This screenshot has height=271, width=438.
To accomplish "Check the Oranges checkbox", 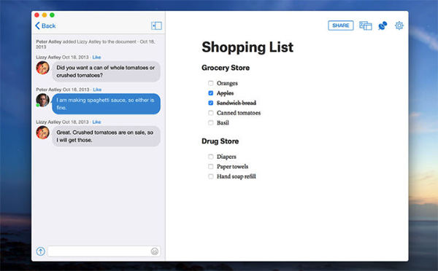I will 211,83.
